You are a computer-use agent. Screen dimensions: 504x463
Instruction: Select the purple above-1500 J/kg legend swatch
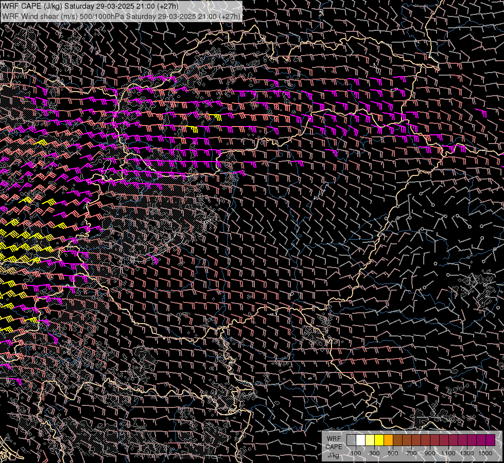(491, 440)
